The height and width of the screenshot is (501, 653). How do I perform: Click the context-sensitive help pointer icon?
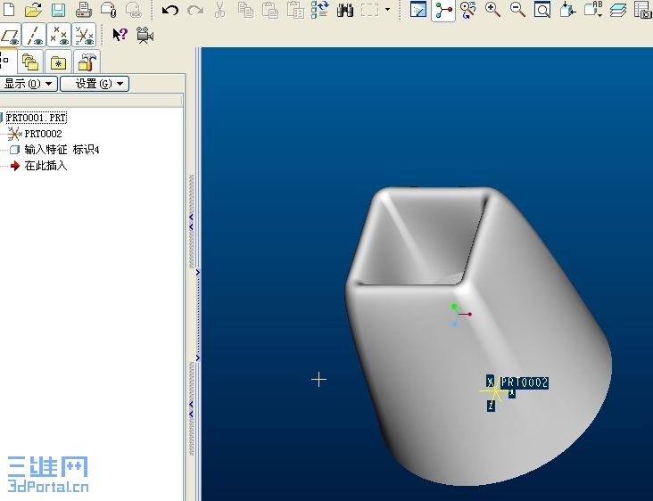120,35
